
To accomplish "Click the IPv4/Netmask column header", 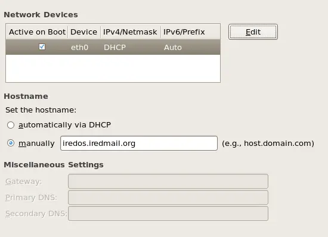I will 130,32.
